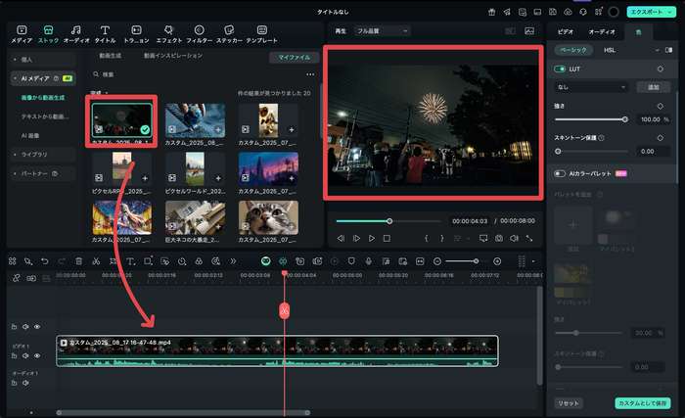
Task: Switch to the オーディオ tab in properties
Action: point(602,32)
